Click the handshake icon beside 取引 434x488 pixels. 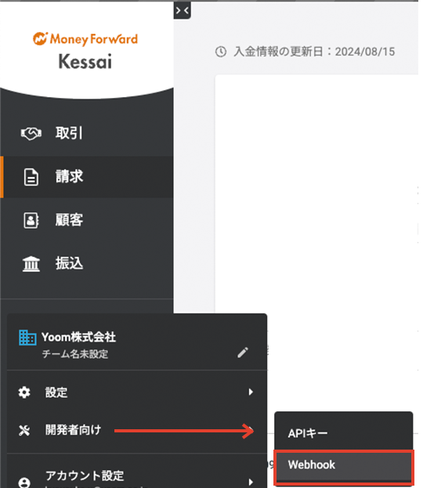[x=31, y=133]
